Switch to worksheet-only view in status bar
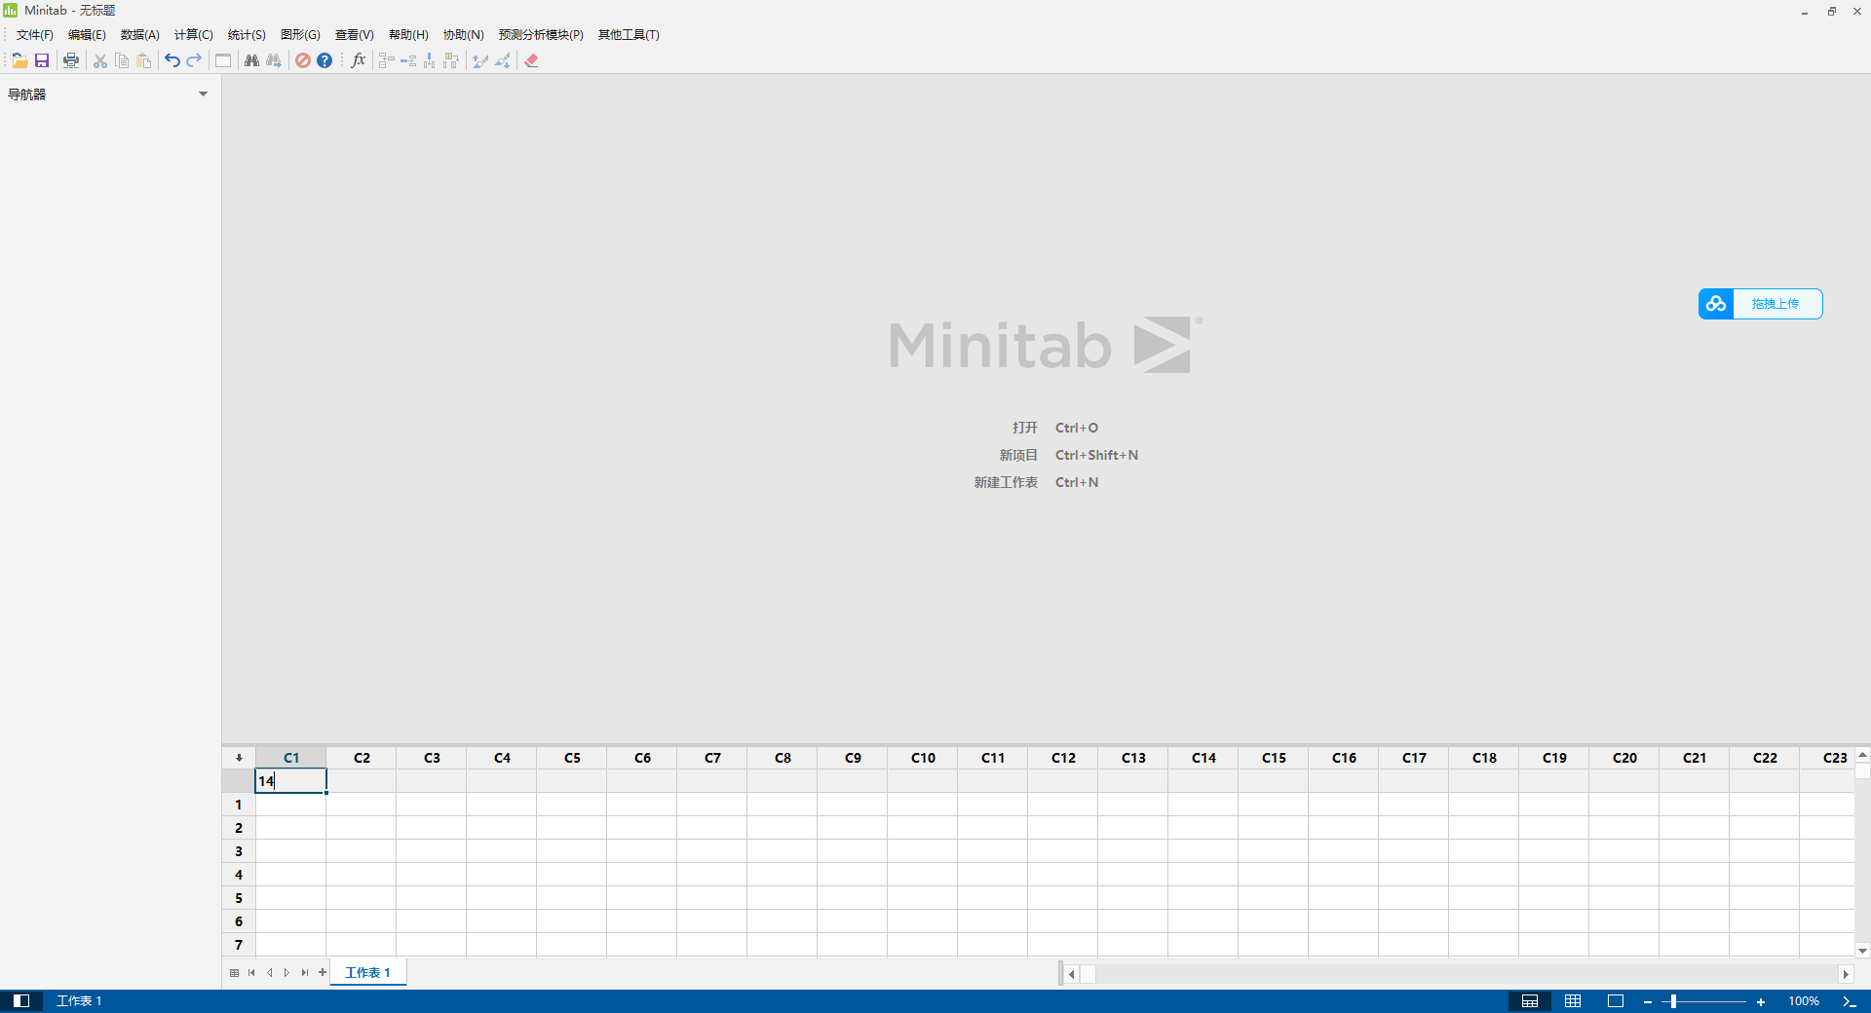Image resolution: width=1871 pixels, height=1013 pixels. click(1572, 1001)
